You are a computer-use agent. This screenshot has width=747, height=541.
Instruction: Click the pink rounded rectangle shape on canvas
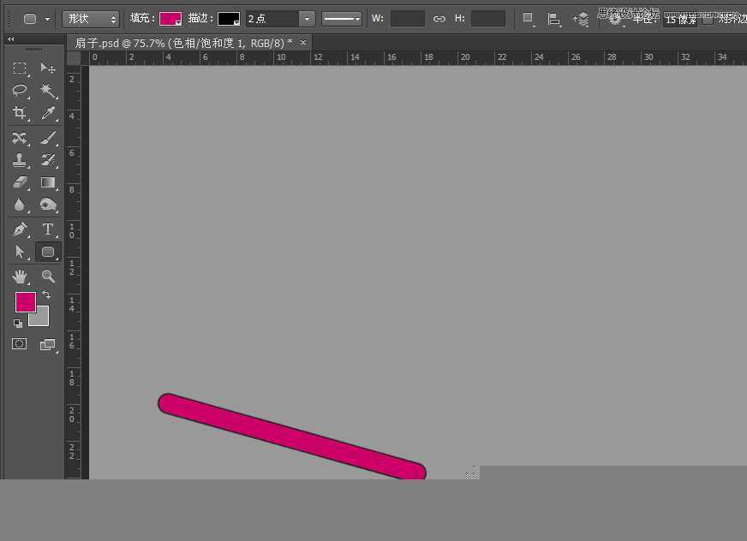(x=291, y=437)
